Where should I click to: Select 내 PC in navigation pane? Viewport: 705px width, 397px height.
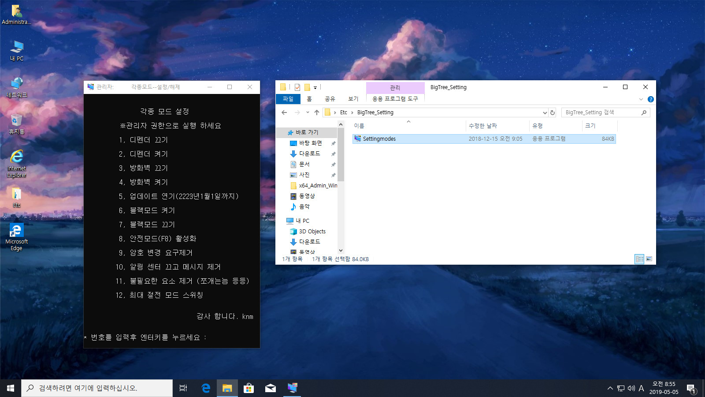coord(302,221)
